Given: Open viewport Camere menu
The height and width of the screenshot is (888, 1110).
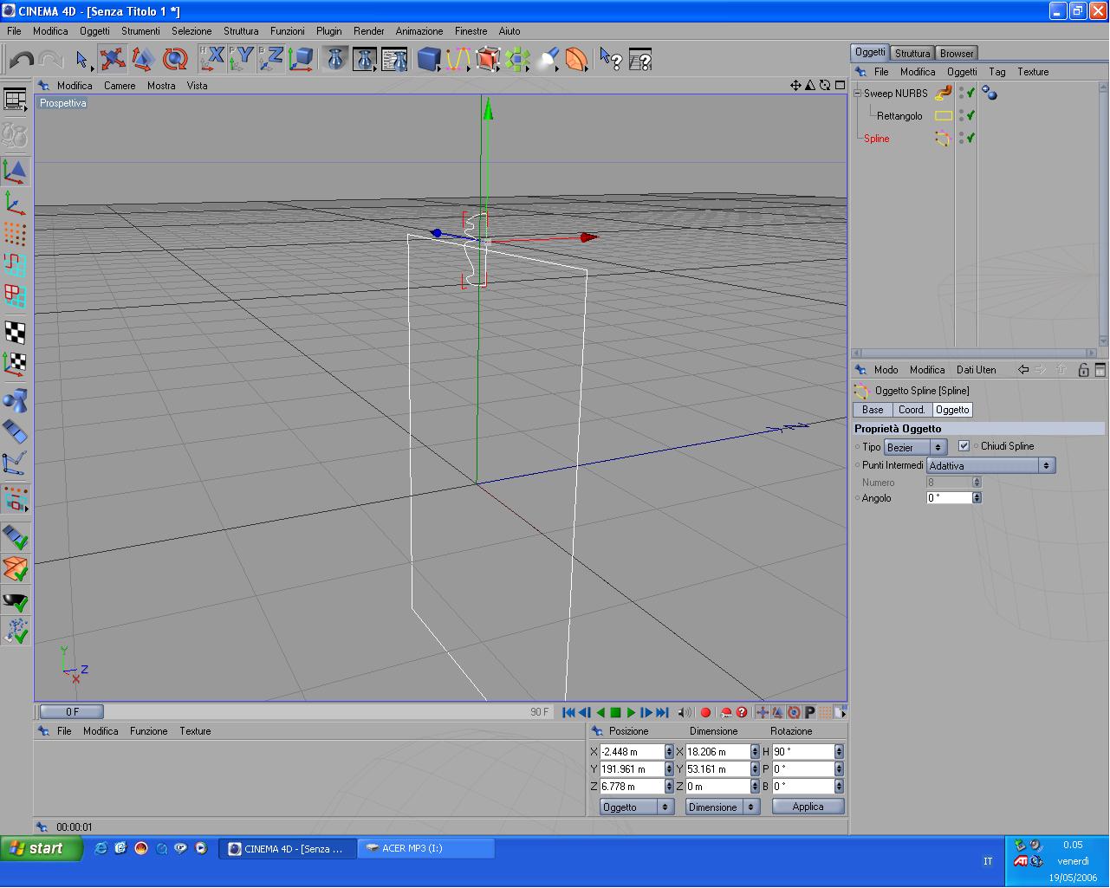Looking at the screenshot, I should coord(120,86).
